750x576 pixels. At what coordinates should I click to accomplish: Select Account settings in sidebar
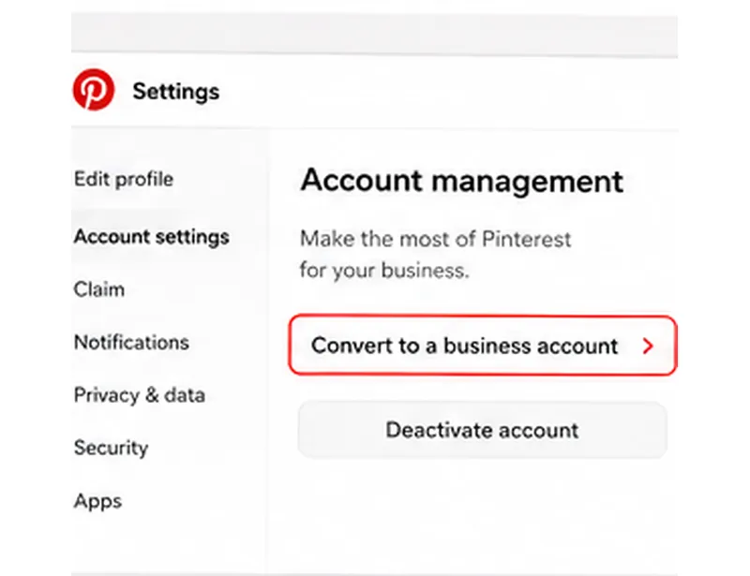coord(152,237)
